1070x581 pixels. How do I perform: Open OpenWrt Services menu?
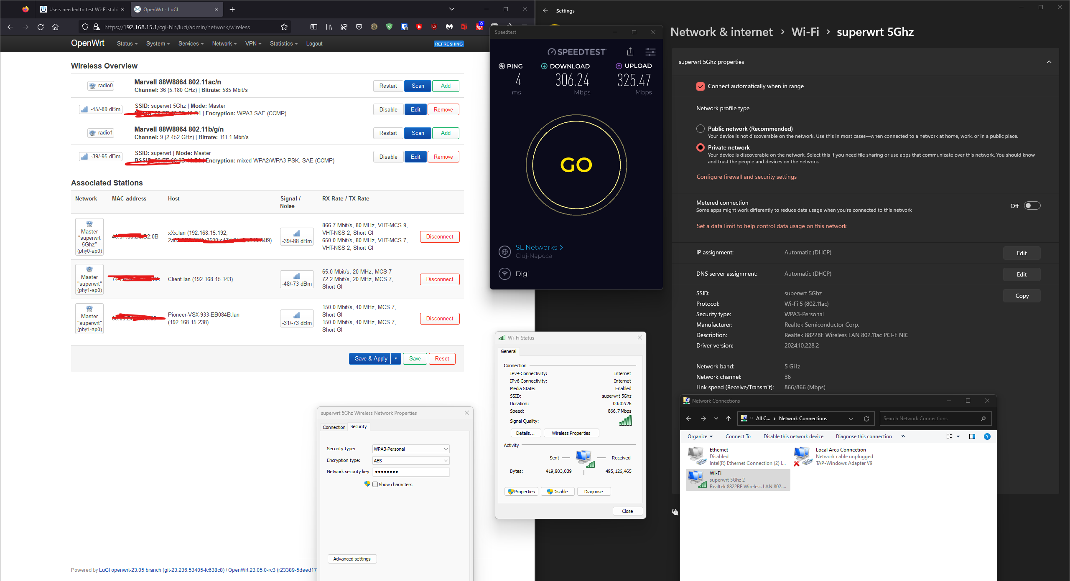click(x=191, y=43)
